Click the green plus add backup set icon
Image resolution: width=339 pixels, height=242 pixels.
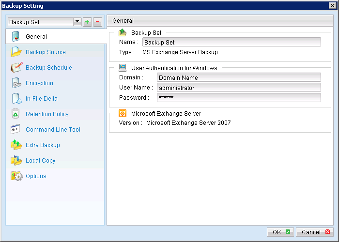click(87, 22)
